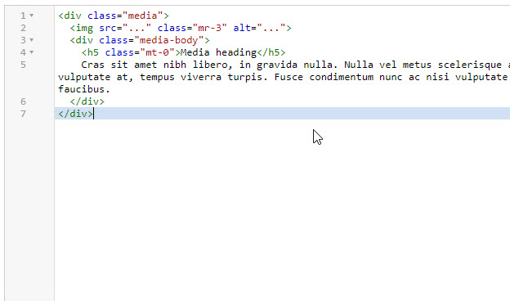Image resolution: width=510 pixels, height=301 pixels.
Task: Click the word "gravida" in the paragraph
Action: 277,65
